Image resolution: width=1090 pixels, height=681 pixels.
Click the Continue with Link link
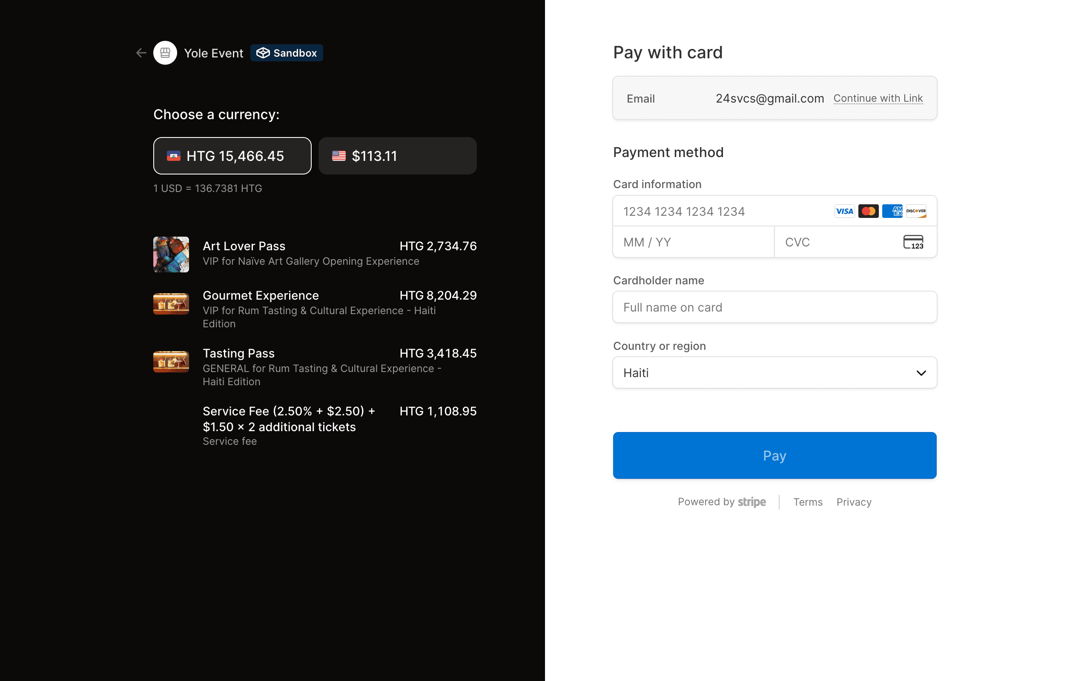point(878,98)
